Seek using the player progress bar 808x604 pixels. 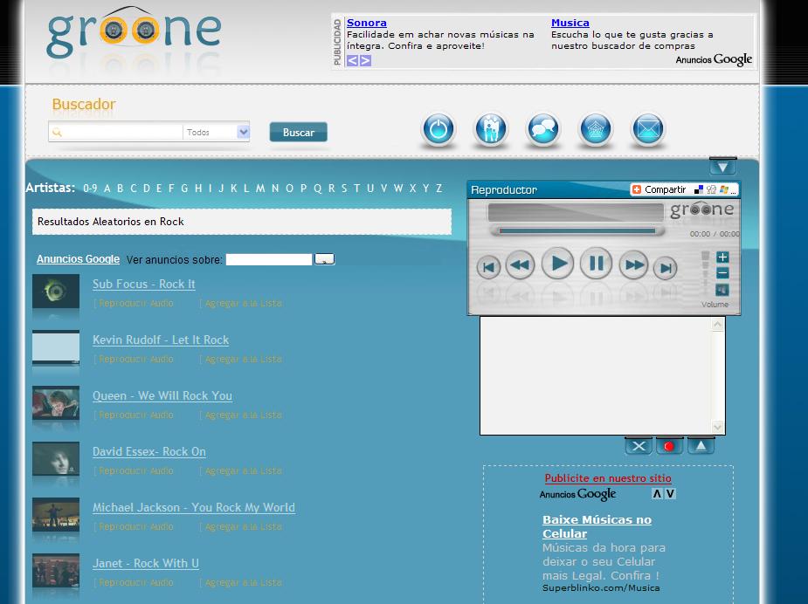577,230
